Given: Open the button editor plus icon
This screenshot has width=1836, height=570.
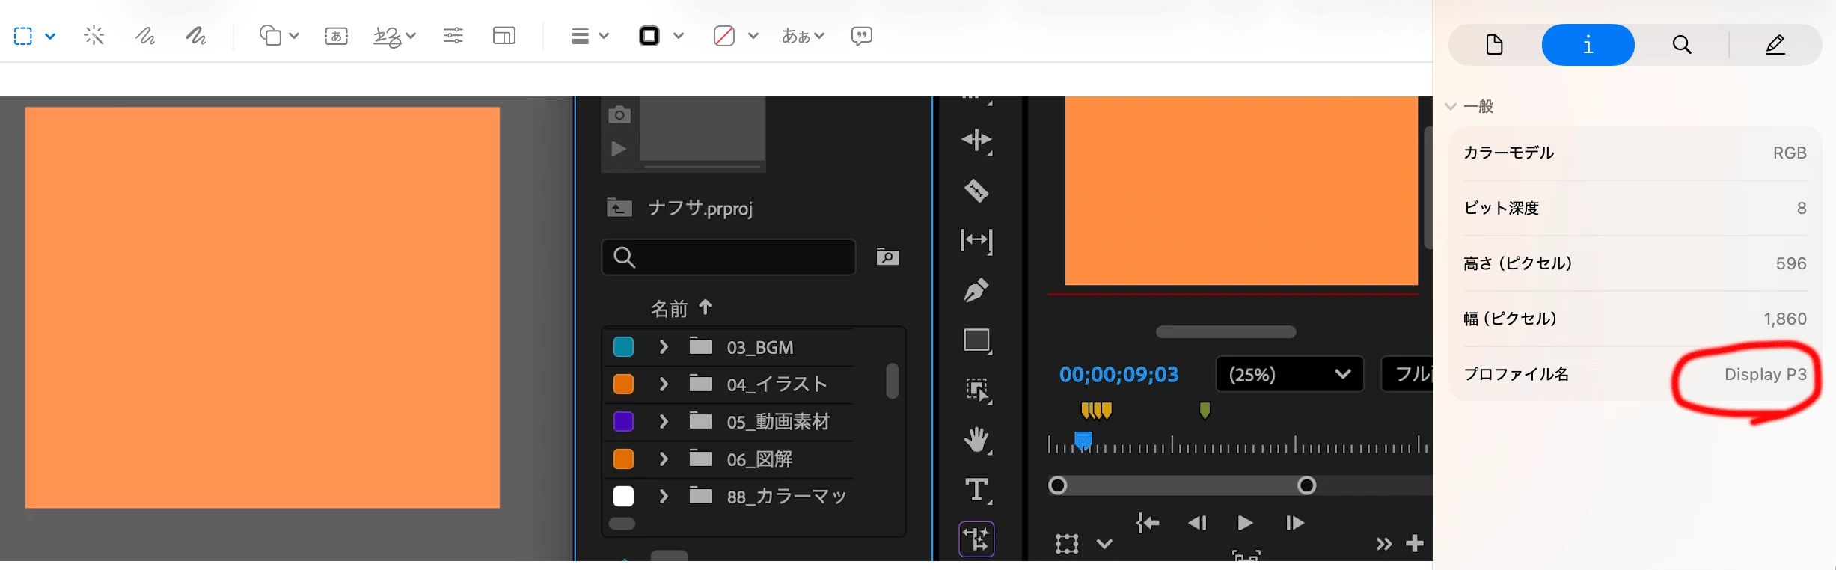Looking at the screenshot, I should (1414, 543).
